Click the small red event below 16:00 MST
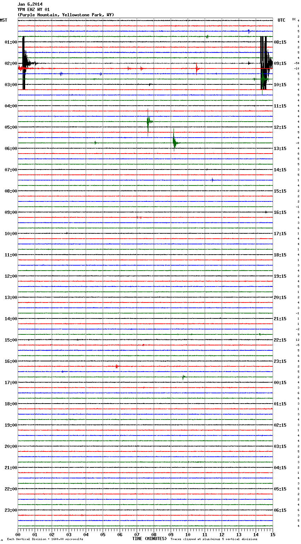 point(117,366)
